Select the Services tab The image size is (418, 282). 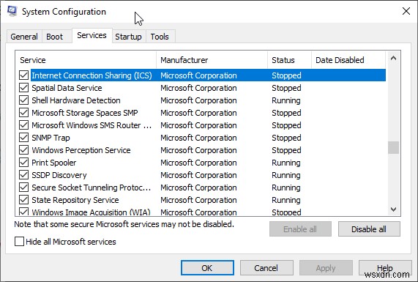pyautogui.click(x=92, y=35)
